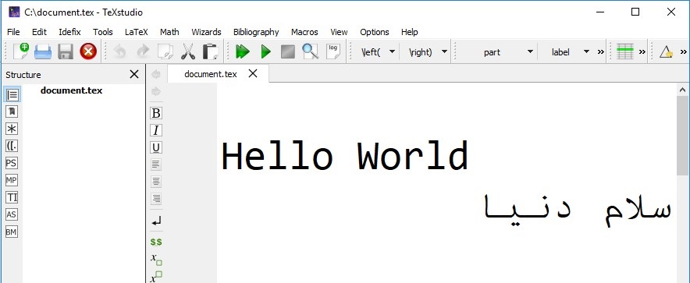Align text left in side toolbar
The width and height of the screenshot is (690, 283).
click(156, 164)
